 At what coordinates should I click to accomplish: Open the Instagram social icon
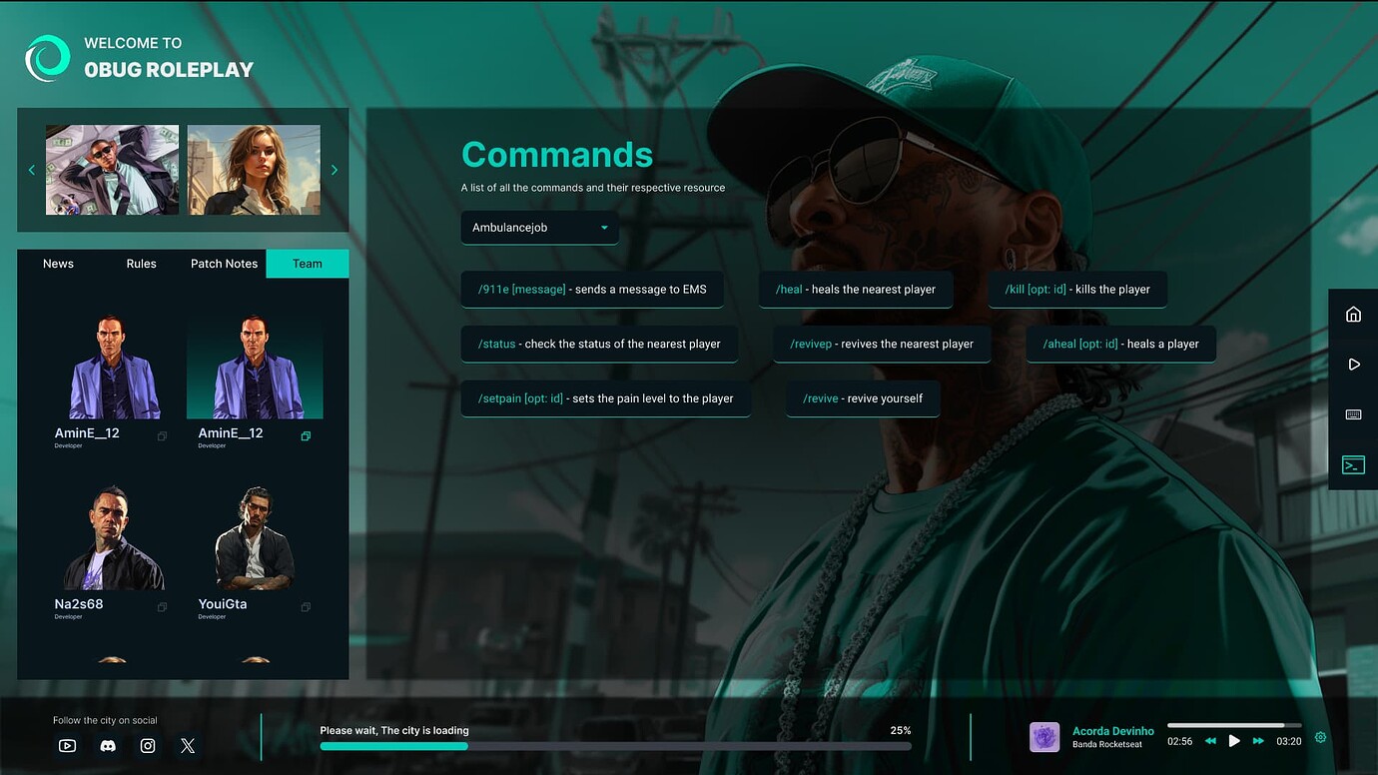coord(147,745)
